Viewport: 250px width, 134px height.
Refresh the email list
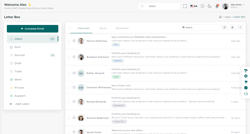click(225, 28)
